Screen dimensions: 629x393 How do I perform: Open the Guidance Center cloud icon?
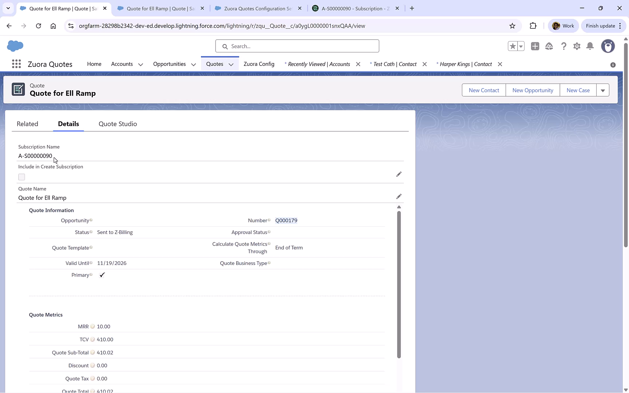coord(549,46)
